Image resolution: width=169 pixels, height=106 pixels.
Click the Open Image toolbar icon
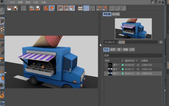(x=9, y=8)
